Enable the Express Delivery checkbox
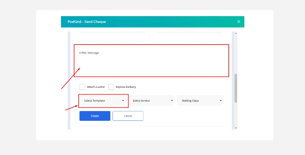The image size is (305, 155). point(111,87)
